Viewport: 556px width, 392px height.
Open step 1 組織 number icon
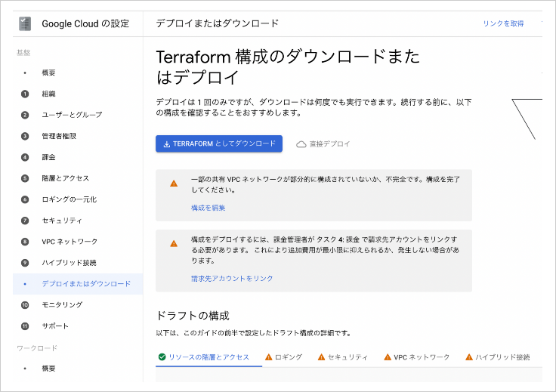pyautogui.click(x=25, y=94)
